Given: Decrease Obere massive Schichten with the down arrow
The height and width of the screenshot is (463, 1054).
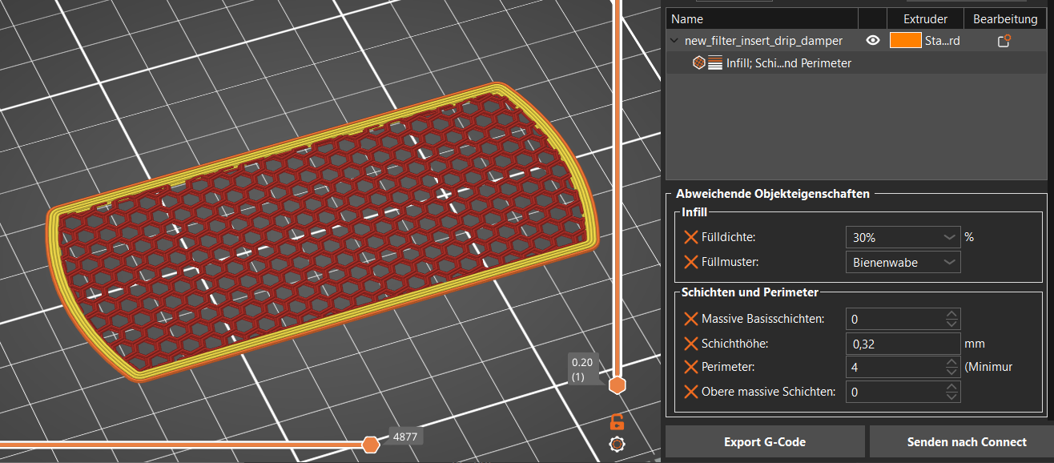Looking at the screenshot, I should point(951,397).
